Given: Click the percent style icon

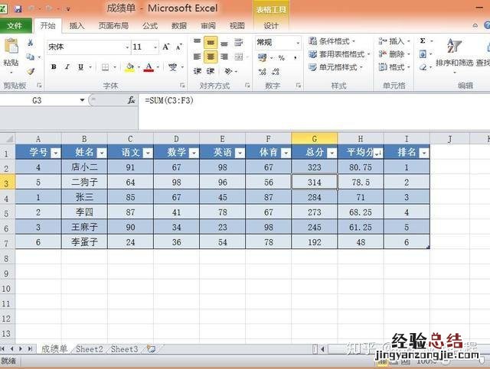Looking at the screenshot, I should pos(281,57).
